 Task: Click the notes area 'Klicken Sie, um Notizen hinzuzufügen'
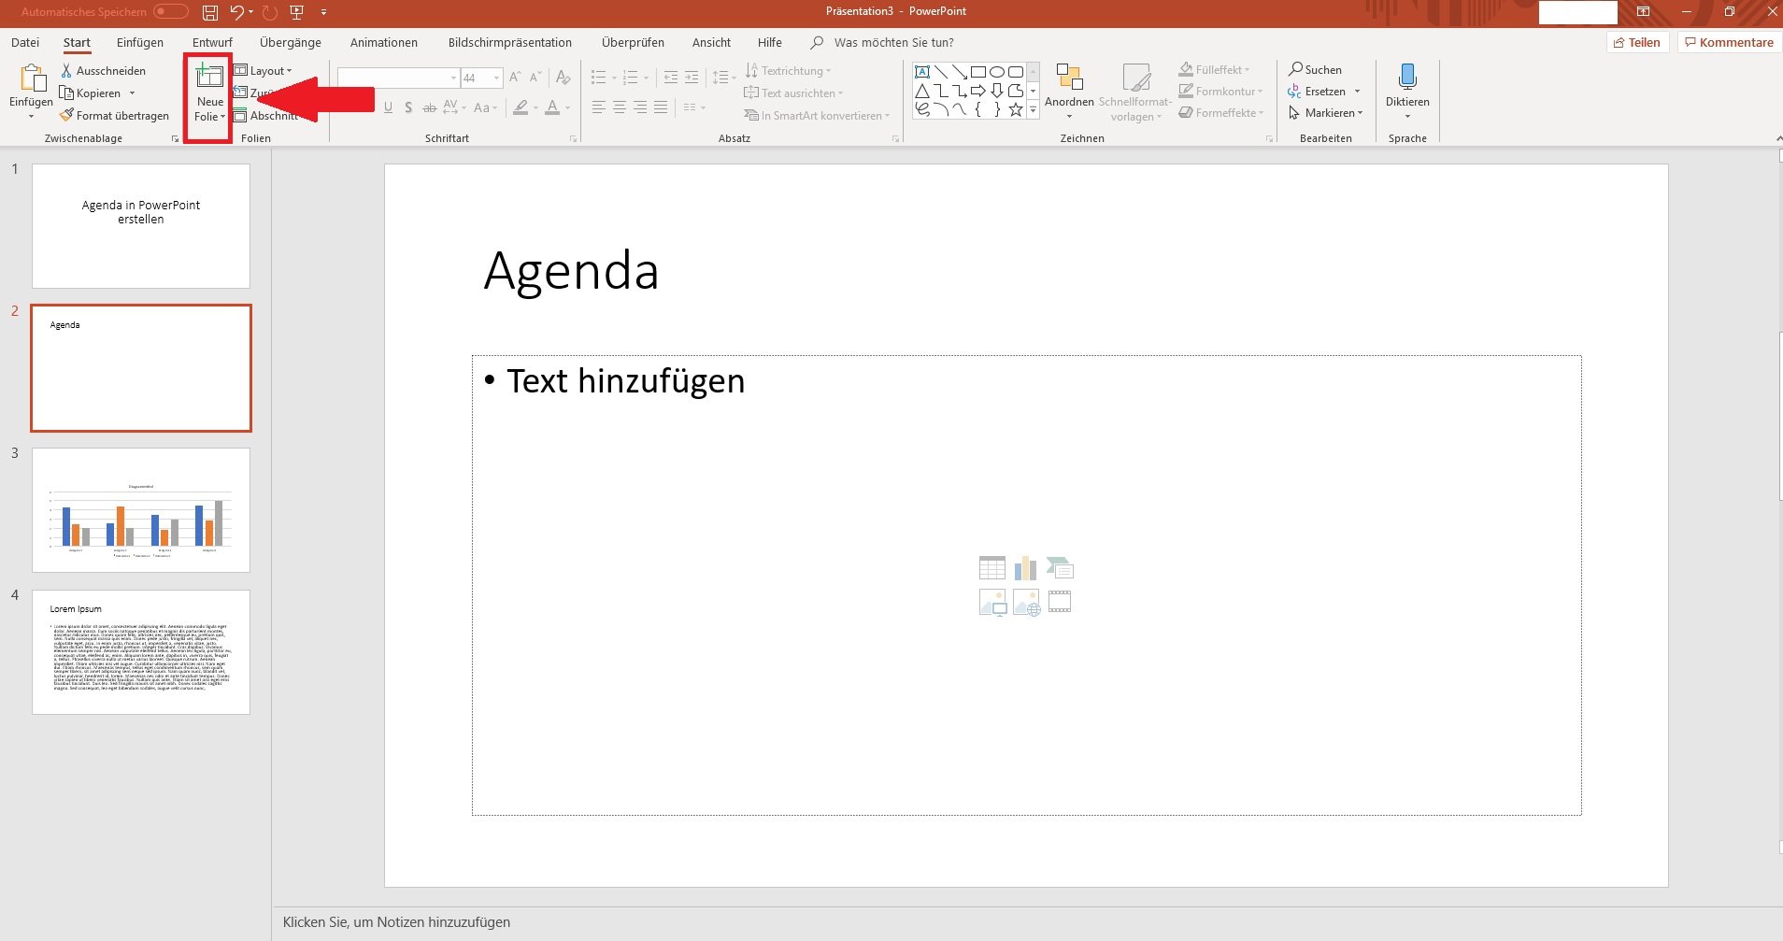[x=396, y=922]
